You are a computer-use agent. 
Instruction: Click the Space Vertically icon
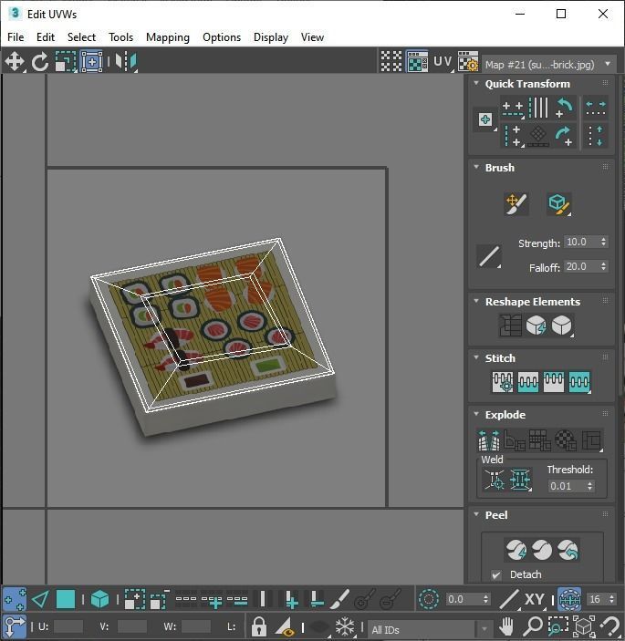596,136
